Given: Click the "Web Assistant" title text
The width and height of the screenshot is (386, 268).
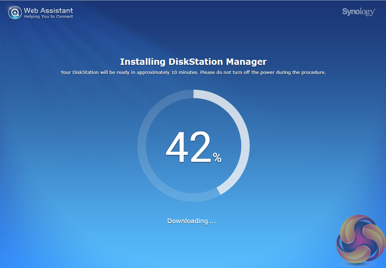Looking at the screenshot, I should click(x=48, y=11).
